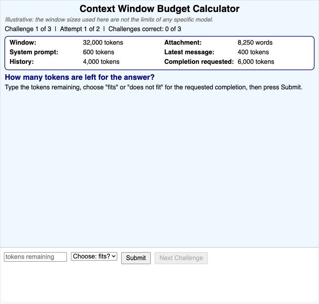
Task: Click the "Completion requested:" label
Action: coord(199,62)
